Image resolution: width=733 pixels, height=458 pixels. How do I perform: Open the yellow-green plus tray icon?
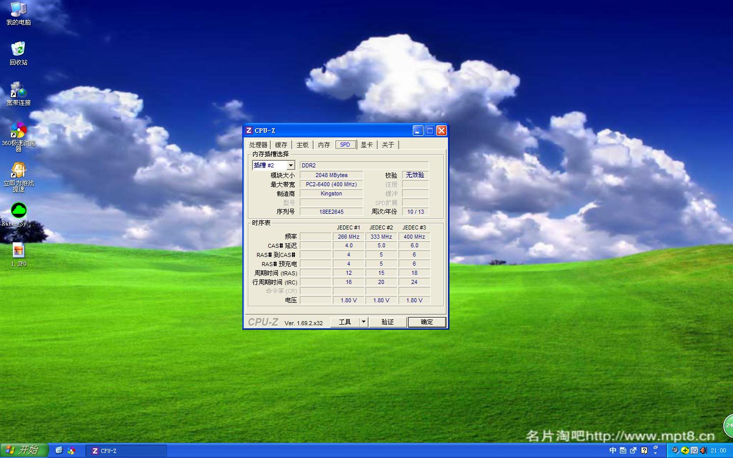click(x=685, y=450)
